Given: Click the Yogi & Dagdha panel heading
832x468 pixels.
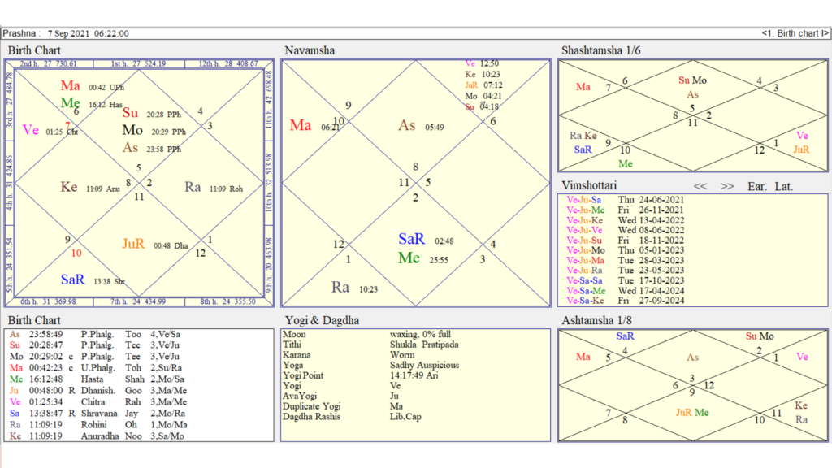Looking at the screenshot, I should pos(322,320).
